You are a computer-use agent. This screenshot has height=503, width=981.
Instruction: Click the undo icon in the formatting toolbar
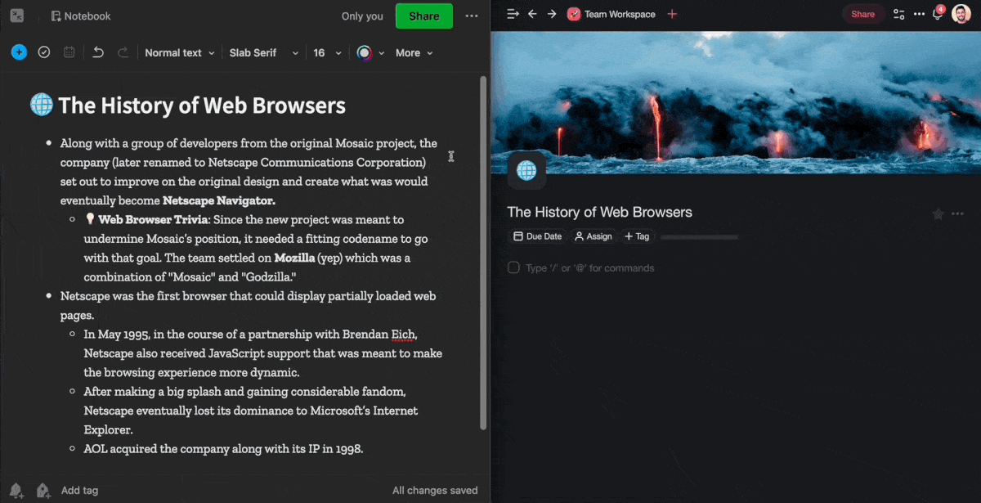click(x=98, y=52)
